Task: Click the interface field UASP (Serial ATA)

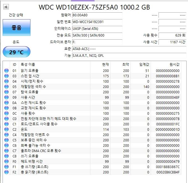Action: point(97,29)
